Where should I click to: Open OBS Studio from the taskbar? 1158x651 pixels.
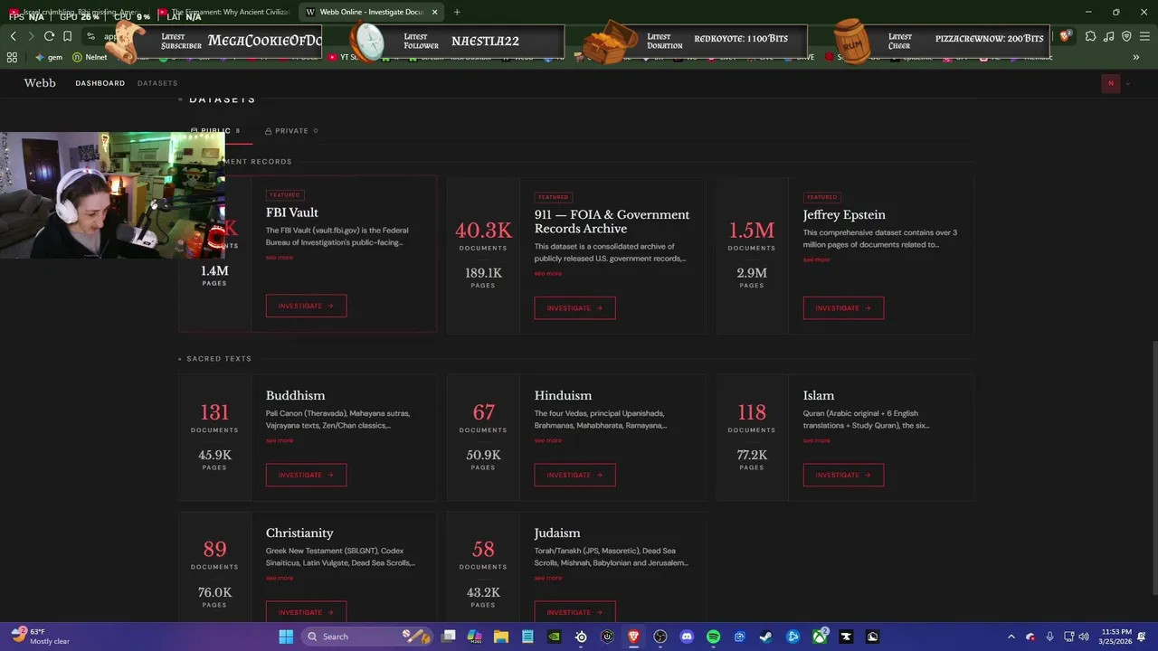(660, 637)
